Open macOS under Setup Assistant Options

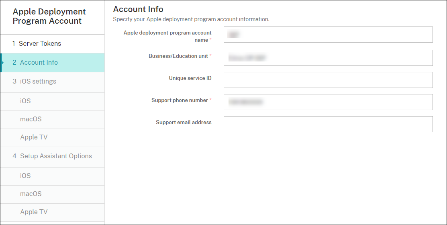point(31,194)
